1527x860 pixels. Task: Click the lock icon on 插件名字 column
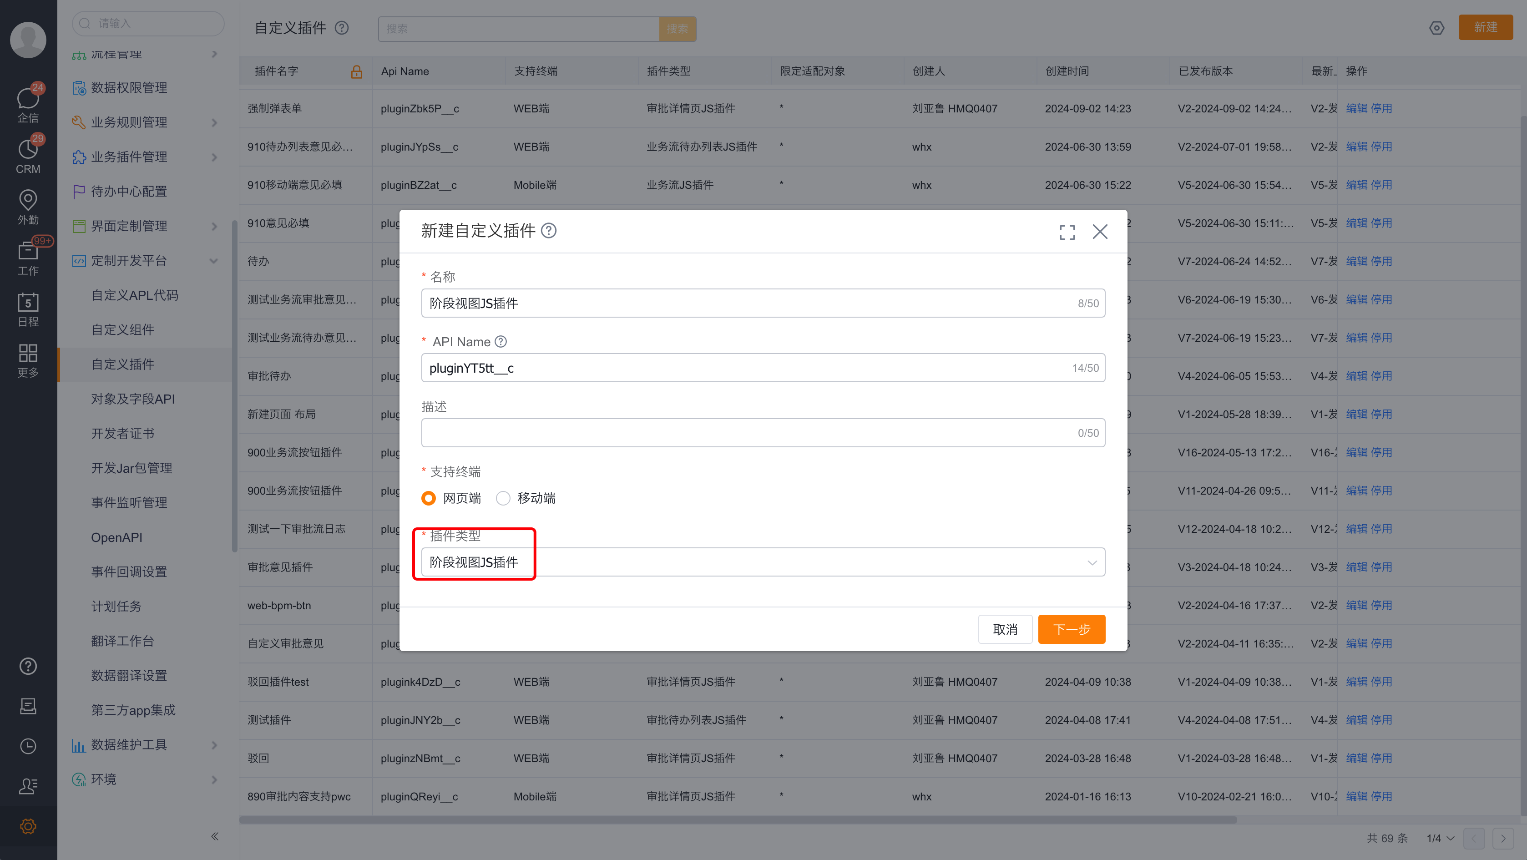point(357,71)
